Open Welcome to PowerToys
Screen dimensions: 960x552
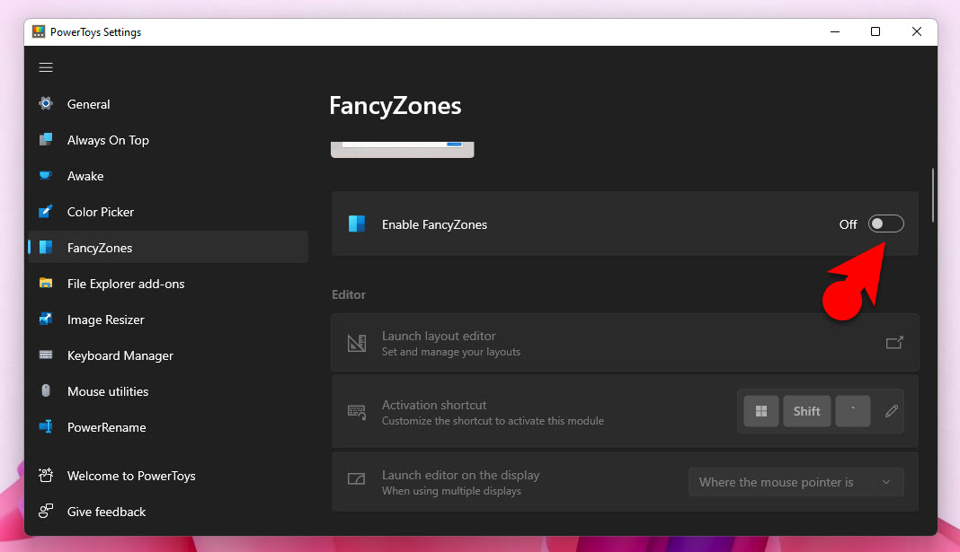coord(168,476)
